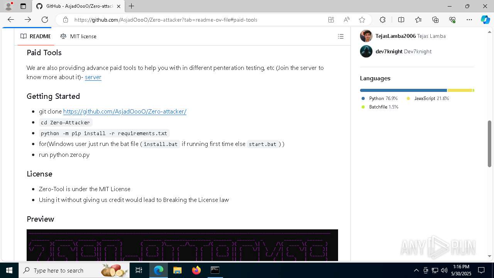Click the browser profile avatar icon
This screenshot has height=278, width=494.
tap(8, 6)
